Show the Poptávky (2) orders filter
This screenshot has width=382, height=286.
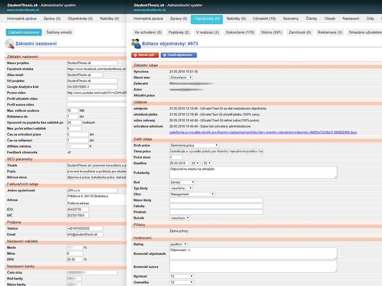click(x=179, y=32)
